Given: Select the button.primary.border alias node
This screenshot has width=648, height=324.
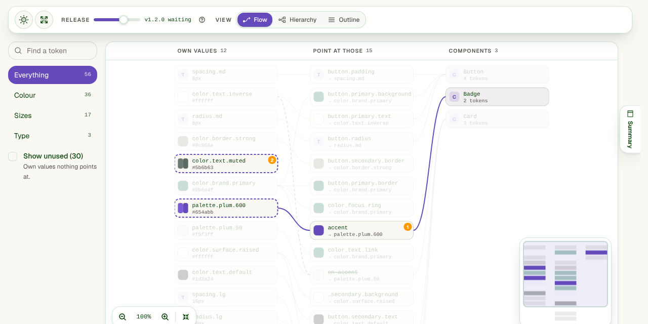Looking at the screenshot, I should point(362,186).
